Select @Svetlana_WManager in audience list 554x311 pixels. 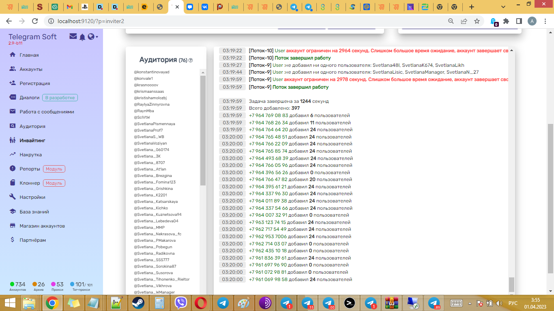coord(155,292)
